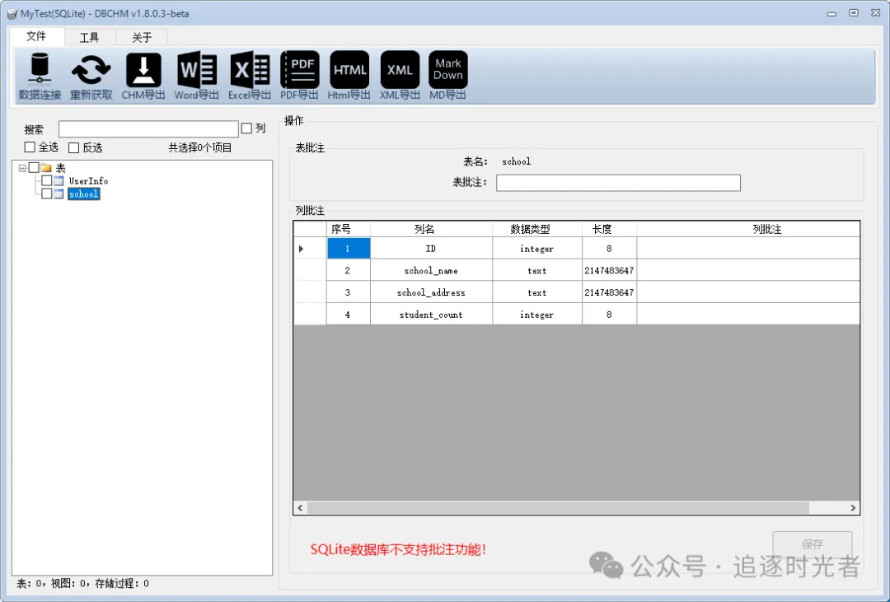Switch to the 工具 tab

pyautogui.click(x=89, y=37)
